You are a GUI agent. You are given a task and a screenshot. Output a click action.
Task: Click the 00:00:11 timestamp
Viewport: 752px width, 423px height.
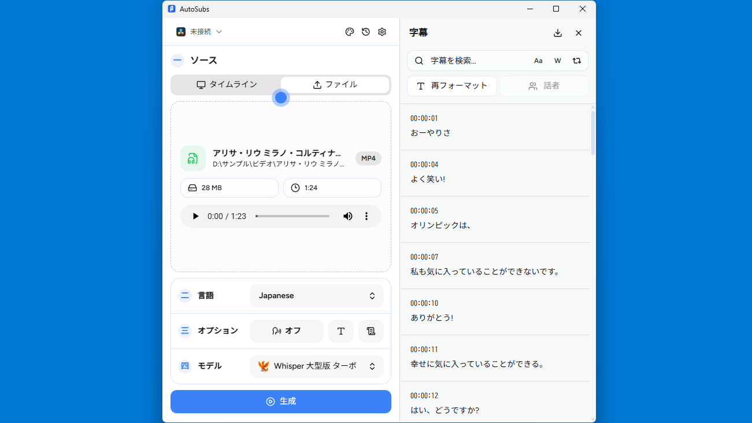pyautogui.click(x=424, y=350)
